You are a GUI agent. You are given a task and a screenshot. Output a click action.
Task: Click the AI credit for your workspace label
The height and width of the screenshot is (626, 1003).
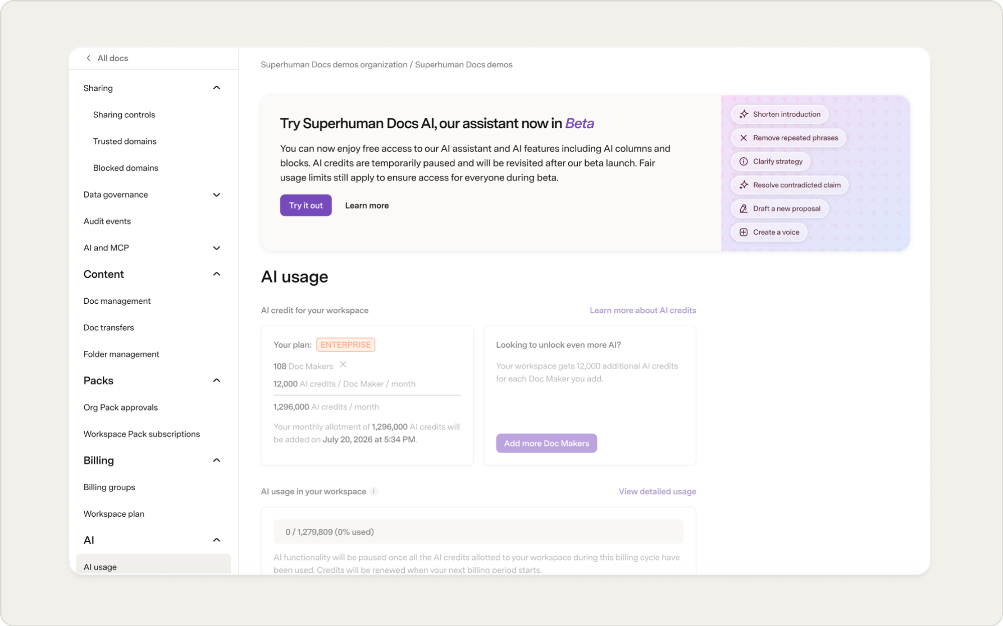tap(314, 310)
